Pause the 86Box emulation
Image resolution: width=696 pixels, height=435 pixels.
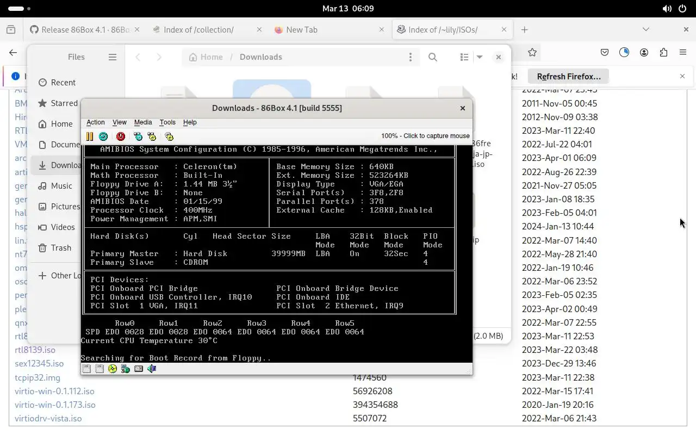90,136
